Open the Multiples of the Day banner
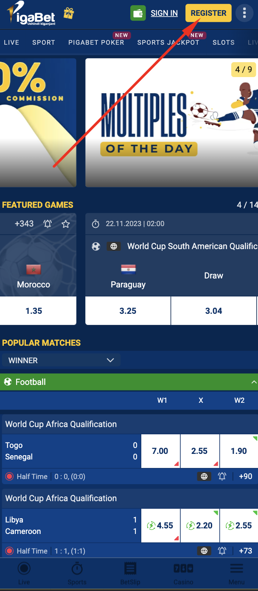This screenshot has width=258, height=591. click(171, 123)
